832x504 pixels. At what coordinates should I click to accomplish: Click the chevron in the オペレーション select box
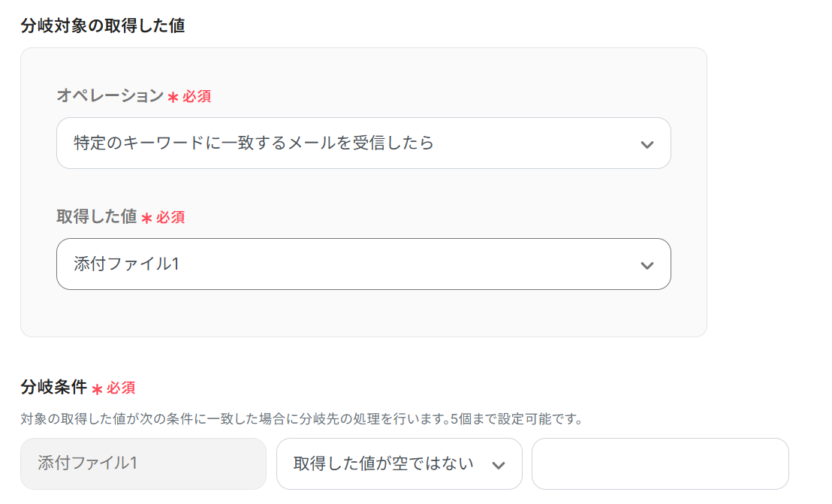coord(647,144)
